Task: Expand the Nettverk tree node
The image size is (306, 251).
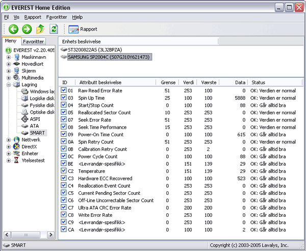Action: (x=8, y=140)
